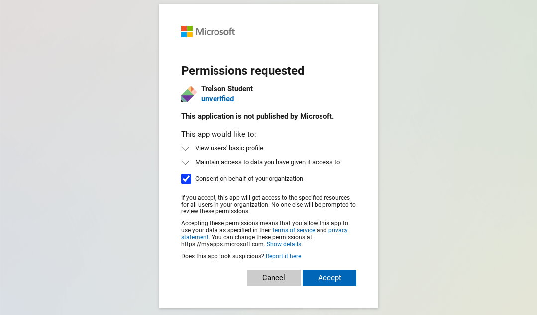This screenshot has height=315, width=537.
Task: Click the not published by Microsoft warning
Action: pos(257,116)
